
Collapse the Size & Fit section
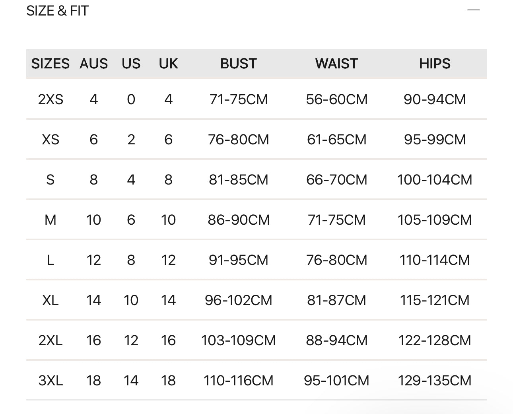pos(473,10)
